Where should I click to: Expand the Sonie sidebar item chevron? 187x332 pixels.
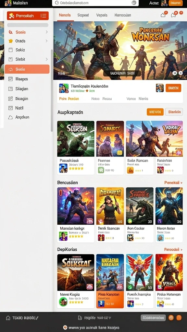click(x=46, y=32)
